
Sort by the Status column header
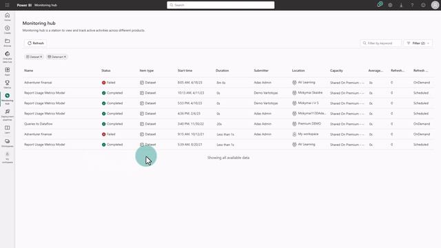pyautogui.click(x=106, y=70)
